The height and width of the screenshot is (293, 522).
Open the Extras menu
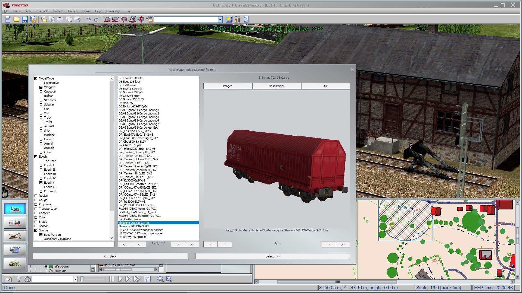pos(86,11)
